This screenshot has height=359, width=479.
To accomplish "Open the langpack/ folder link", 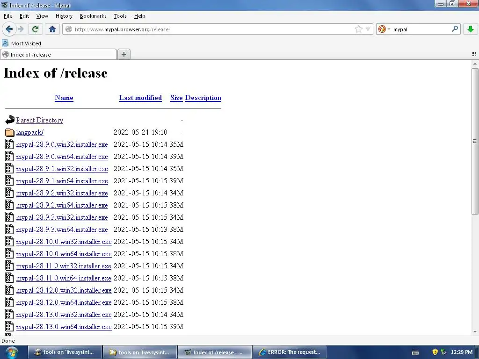I will [30, 132].
